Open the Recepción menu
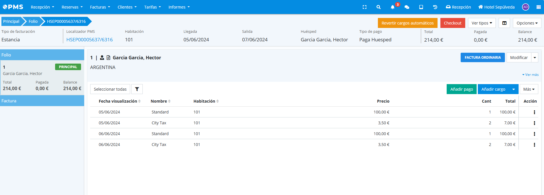The width and height of the screenshot is (544, 195). tap(43, 7)
